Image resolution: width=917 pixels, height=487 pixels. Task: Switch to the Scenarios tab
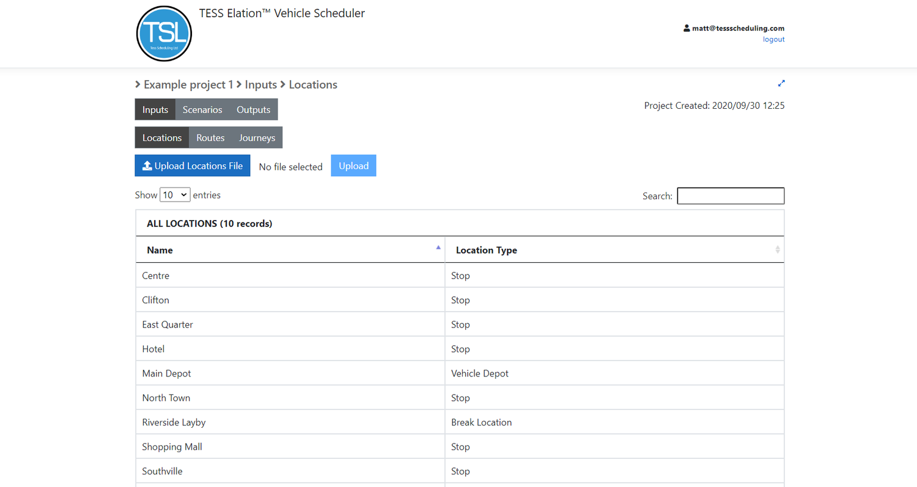pos(202,109)
